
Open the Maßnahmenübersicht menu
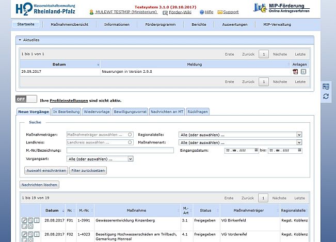(70, 24)
